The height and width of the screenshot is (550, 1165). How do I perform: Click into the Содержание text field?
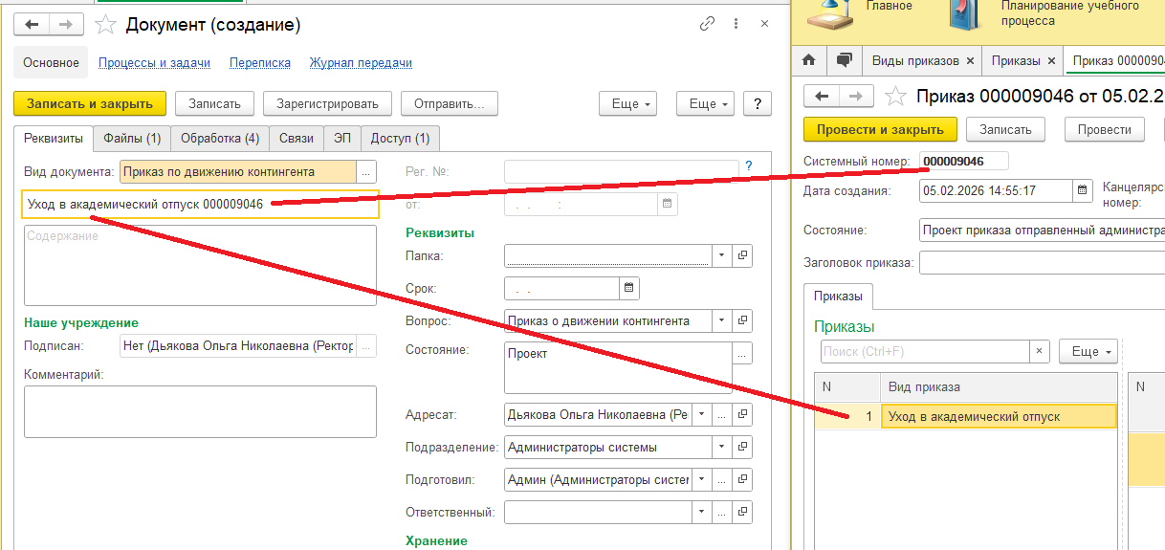200,265
